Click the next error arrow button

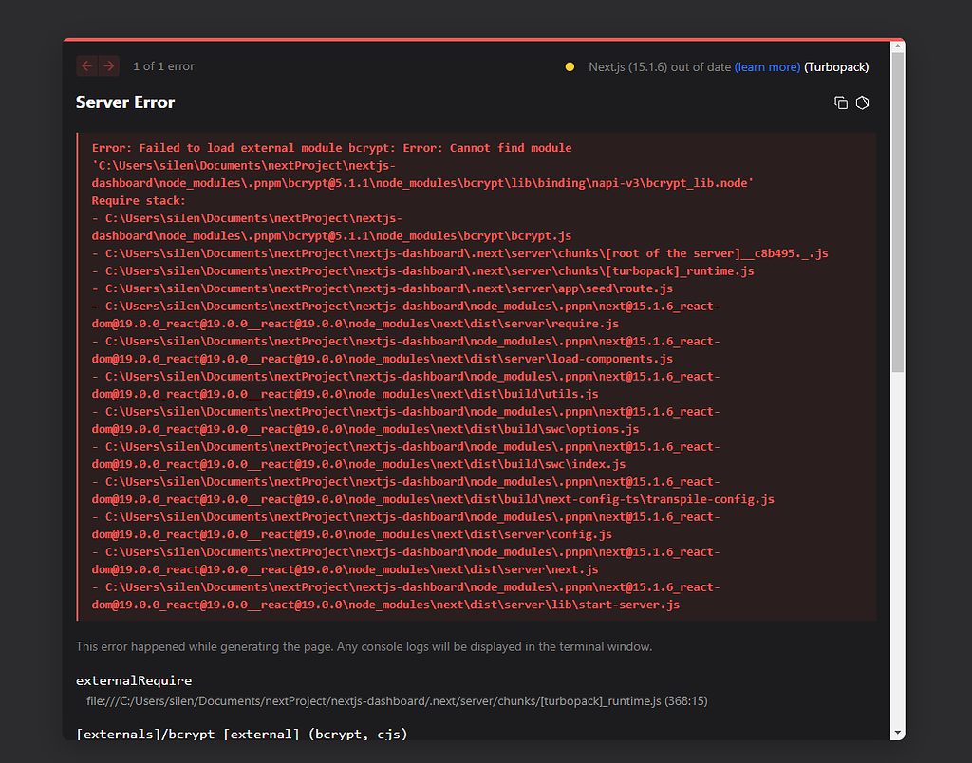(x=109, y=66)
